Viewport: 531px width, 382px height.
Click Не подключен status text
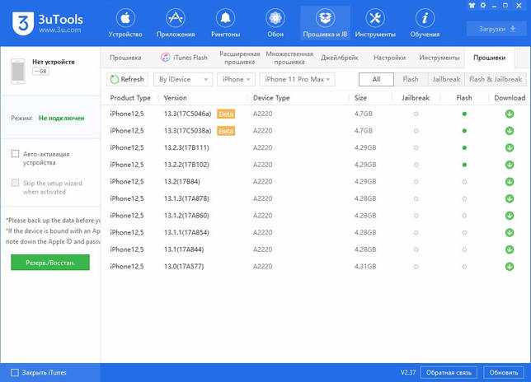62,118
